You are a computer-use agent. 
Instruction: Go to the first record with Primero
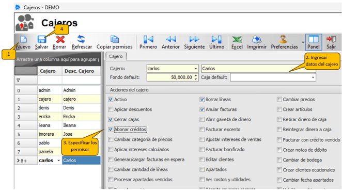pyautogui.click(x=148, y=39)
